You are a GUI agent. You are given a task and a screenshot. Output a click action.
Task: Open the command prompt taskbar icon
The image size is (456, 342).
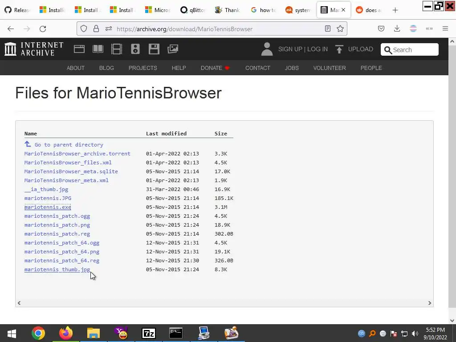[176, 333]
